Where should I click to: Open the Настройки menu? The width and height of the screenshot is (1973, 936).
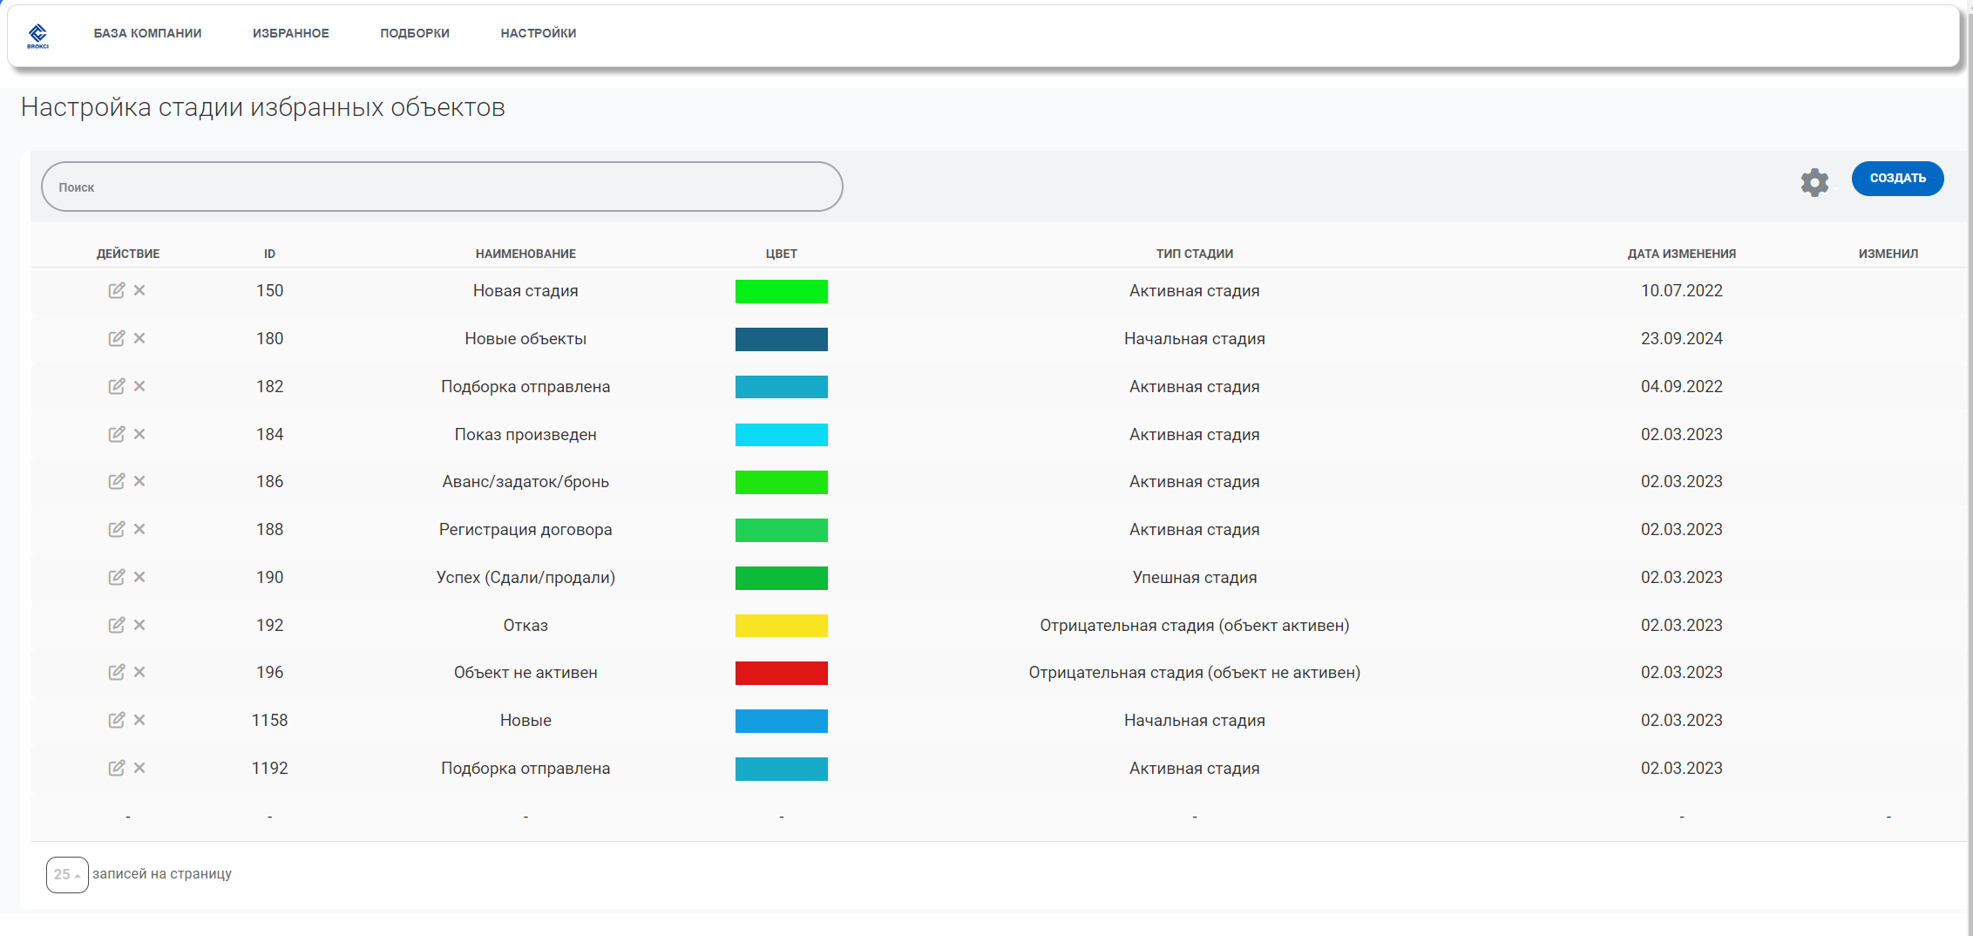coord(538,33)
